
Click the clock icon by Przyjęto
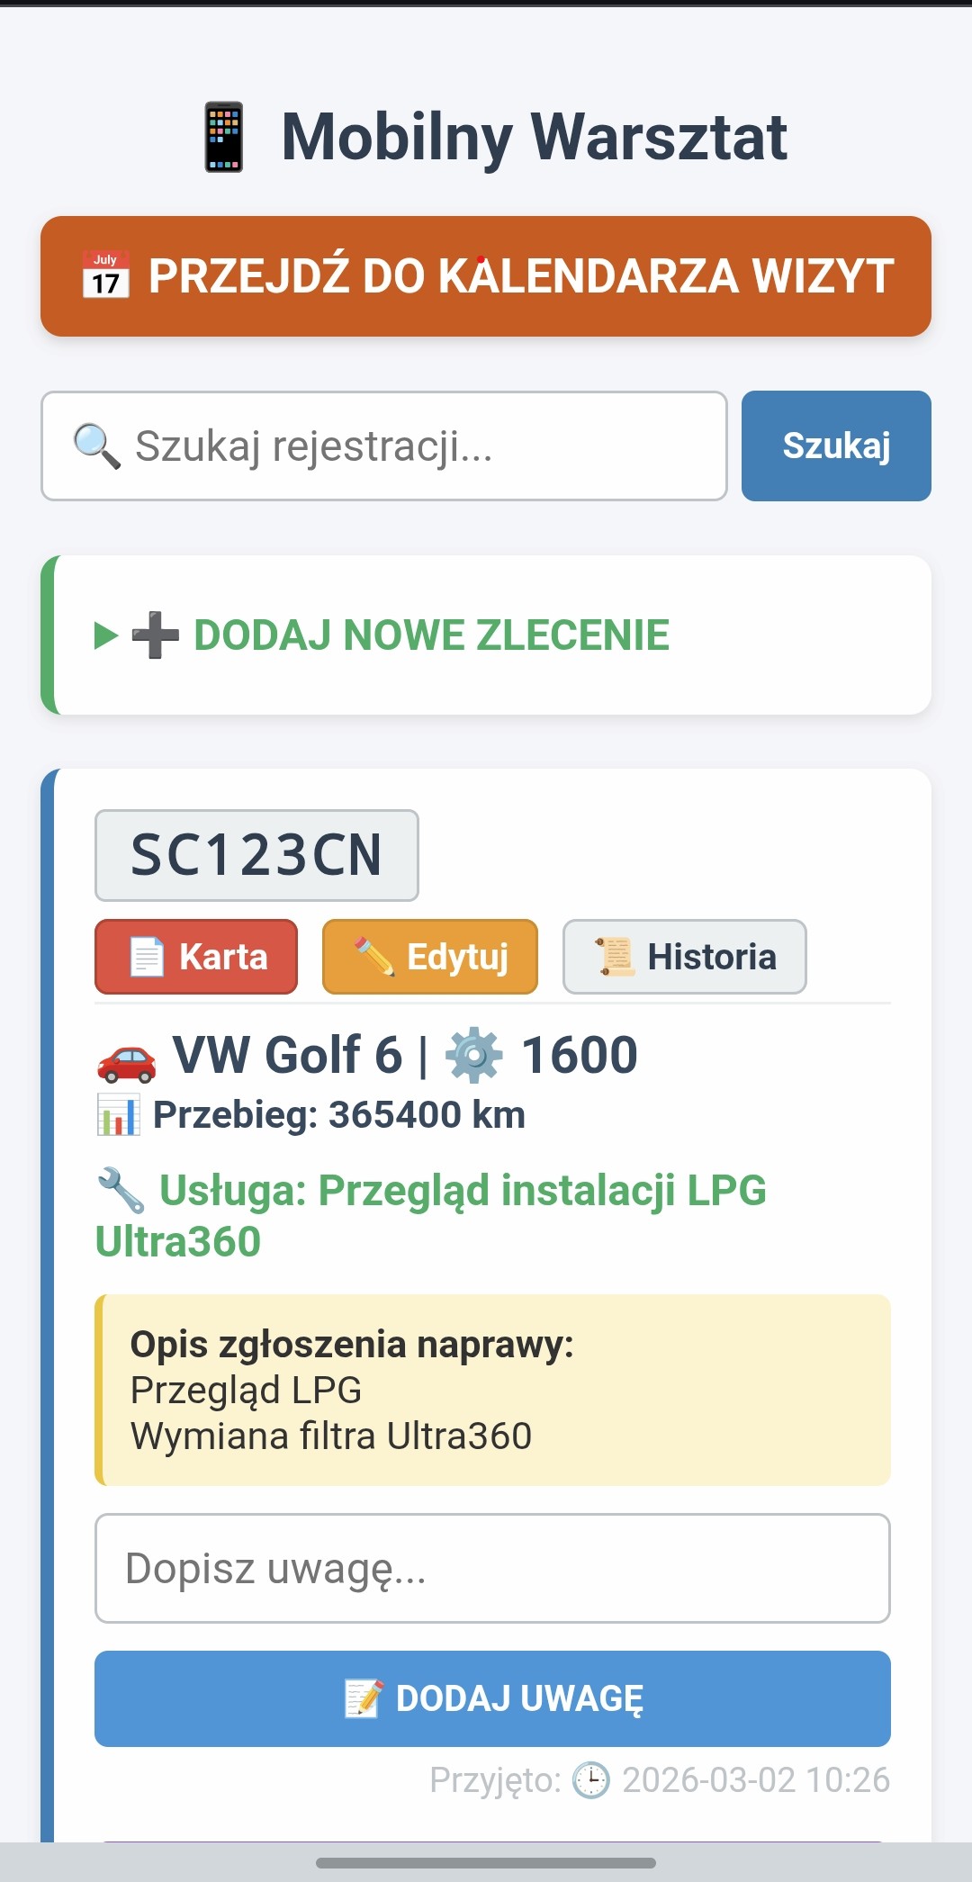pyautogui.click(x=591, y=1780)
